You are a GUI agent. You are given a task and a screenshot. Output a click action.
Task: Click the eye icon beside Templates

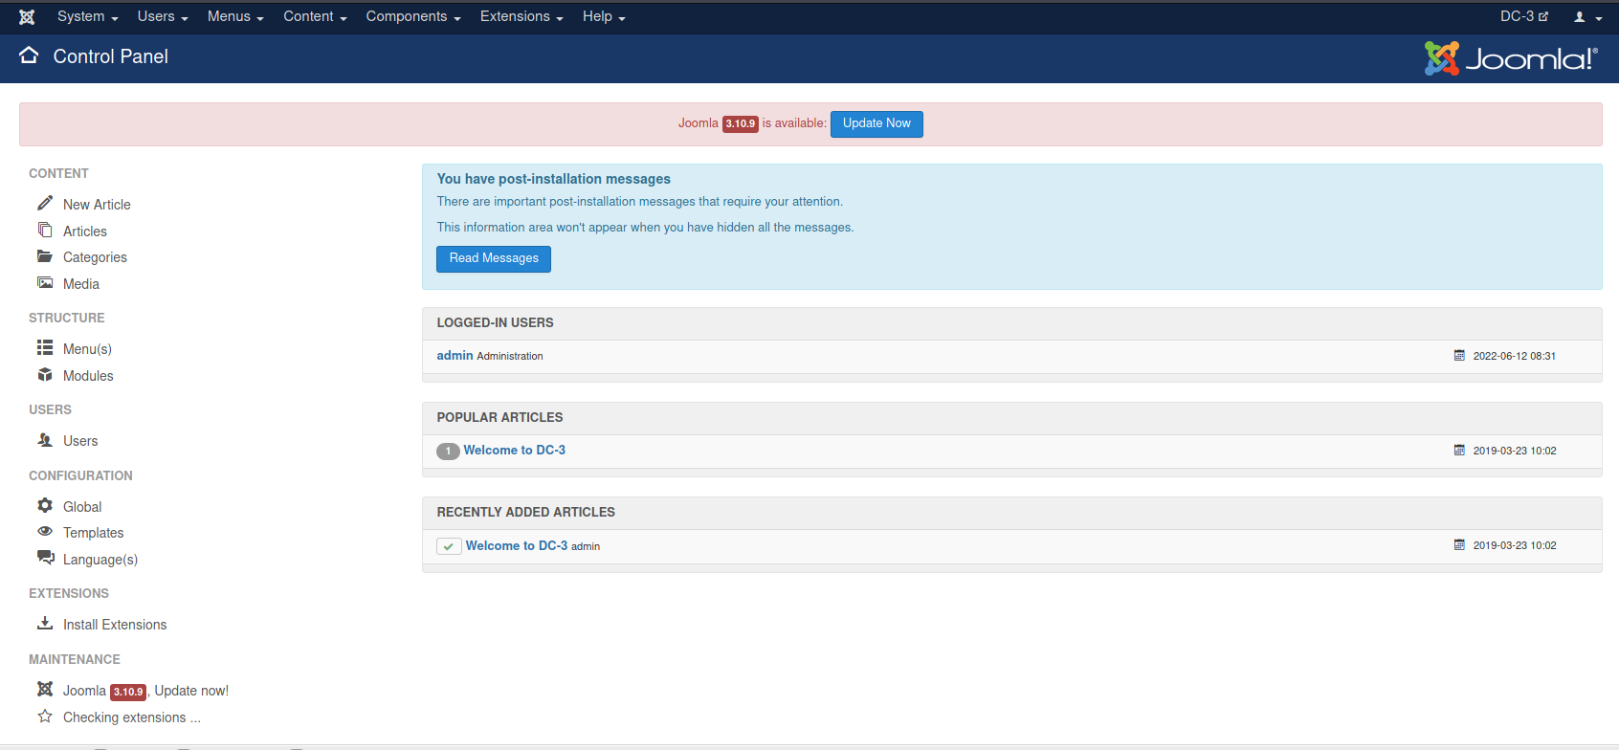coord(45,531)
